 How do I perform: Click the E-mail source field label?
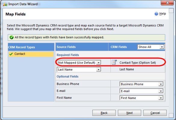61,91
